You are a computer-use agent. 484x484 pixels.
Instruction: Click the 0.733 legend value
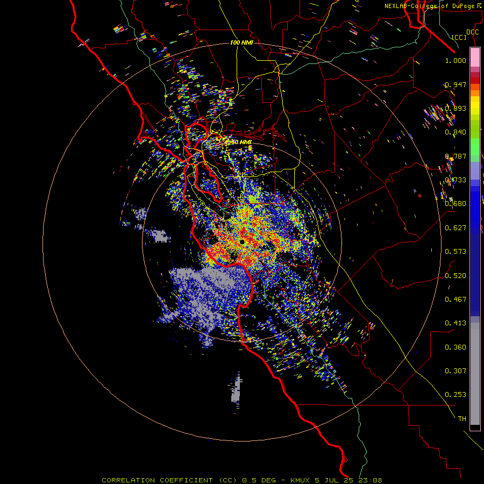coord(455,180)
